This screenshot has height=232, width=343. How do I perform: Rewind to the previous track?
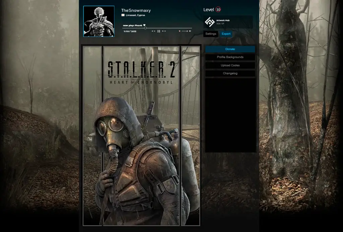coord(153,31)
